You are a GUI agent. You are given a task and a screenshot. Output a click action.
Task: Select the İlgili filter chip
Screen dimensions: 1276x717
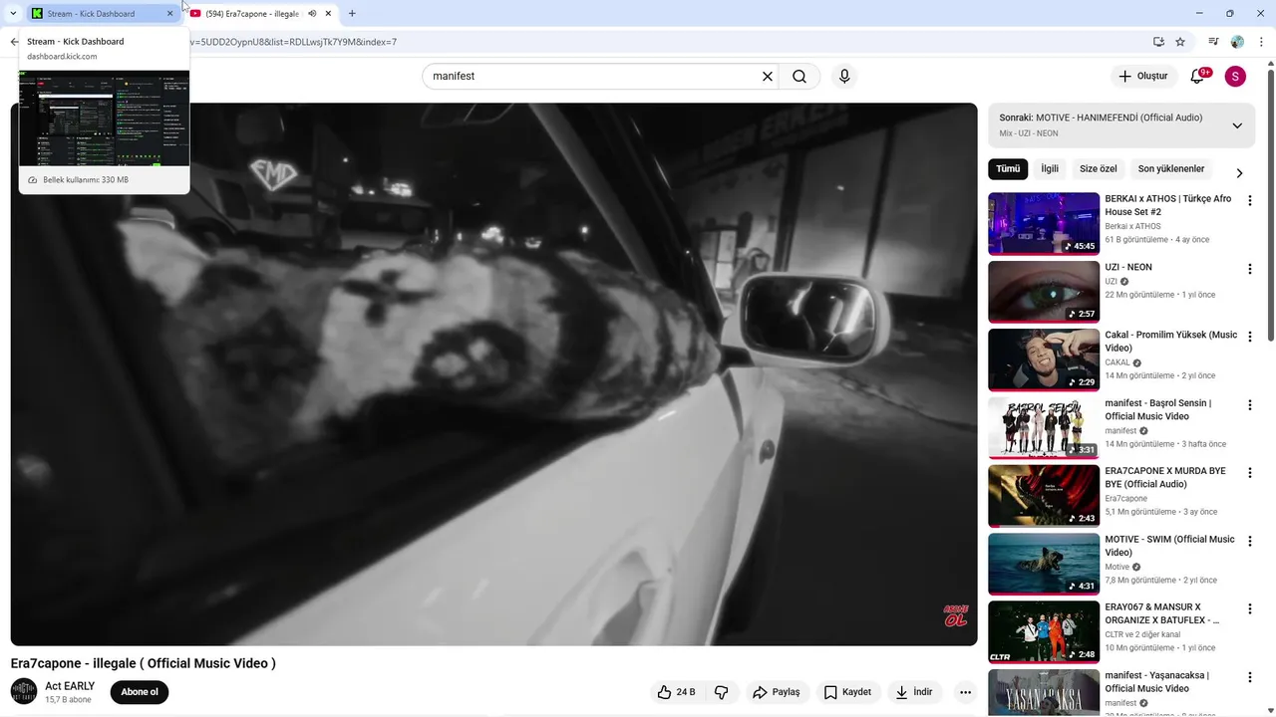[1050, 169]
